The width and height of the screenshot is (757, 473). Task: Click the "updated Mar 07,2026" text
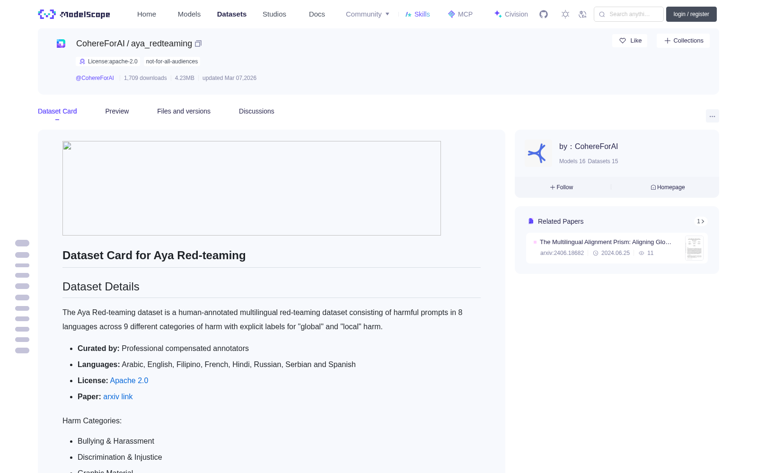coord(229,78)
